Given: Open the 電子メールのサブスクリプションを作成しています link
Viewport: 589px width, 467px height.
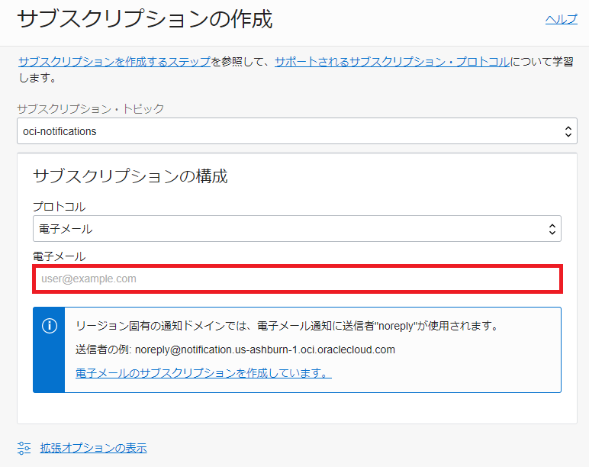Looking at the screenshot, I should 203,373.
